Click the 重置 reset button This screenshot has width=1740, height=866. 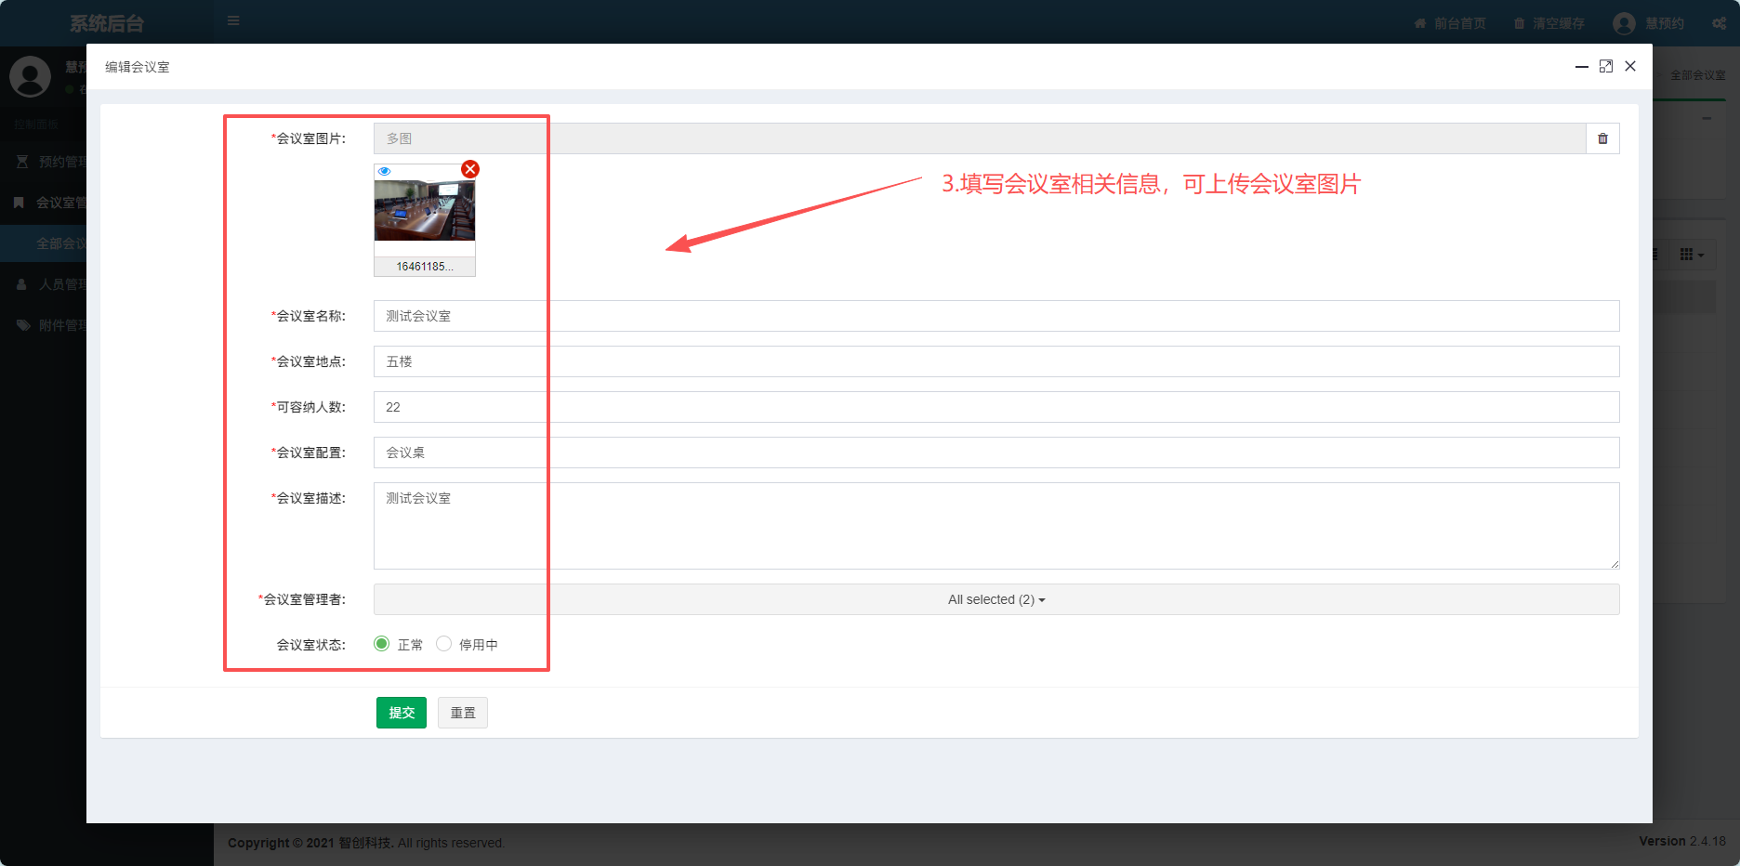(463, 713)
